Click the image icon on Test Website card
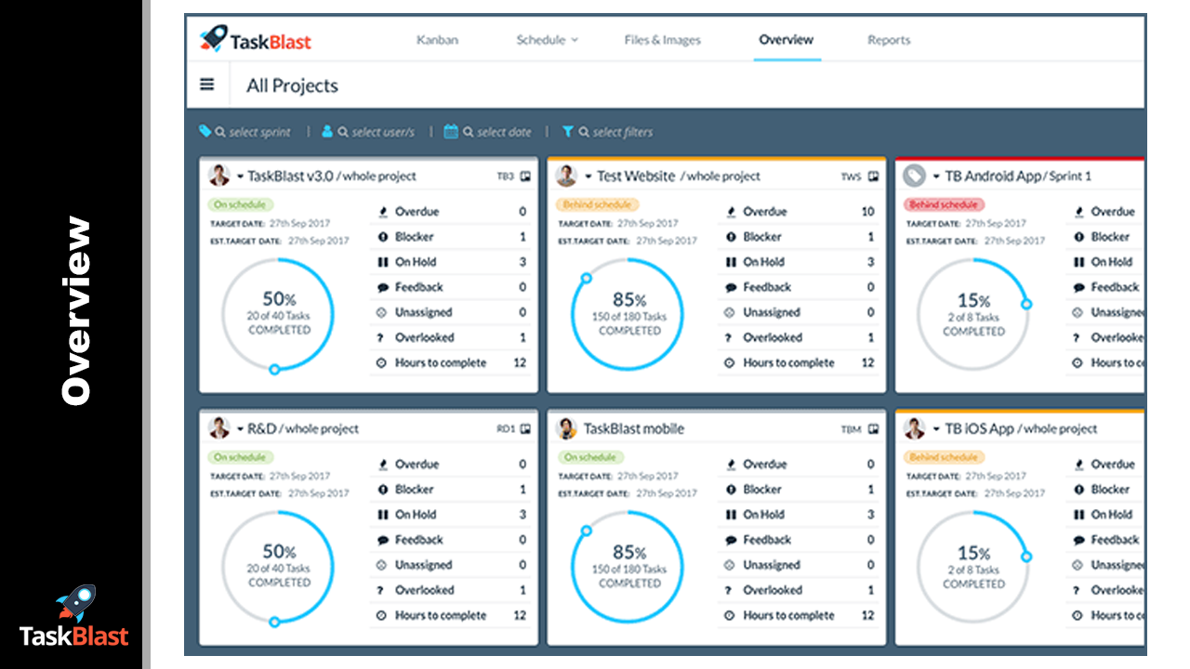This screenshot has width=1190, height=669. 873,176
